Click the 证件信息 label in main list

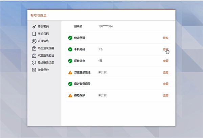point(80,61)
